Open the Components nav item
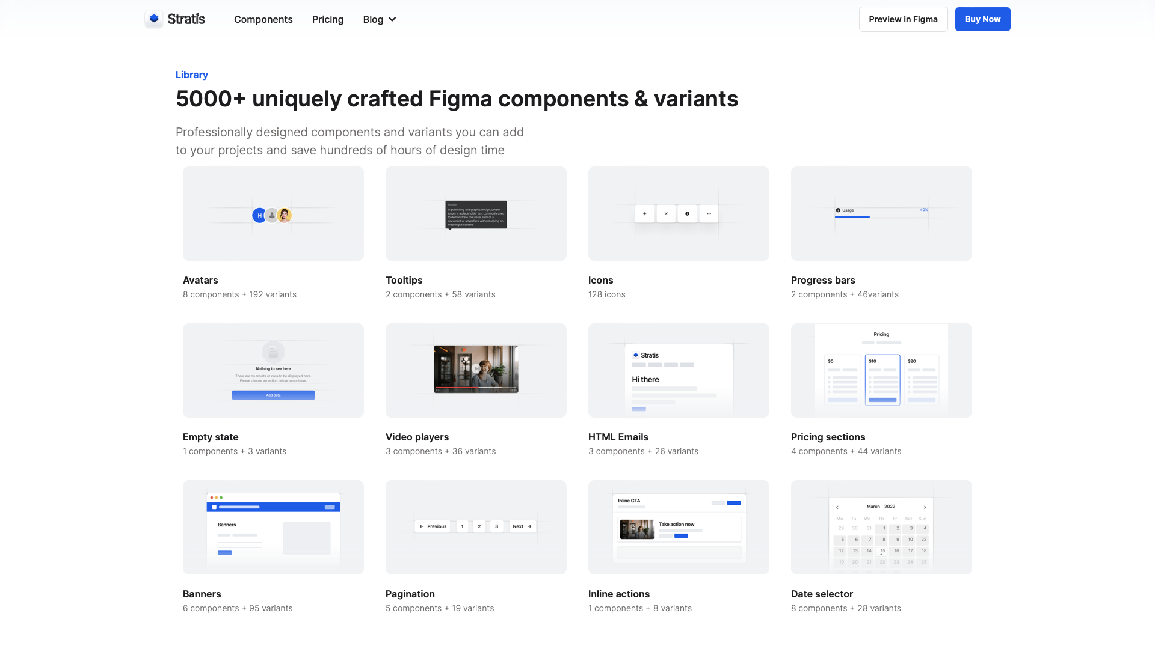Screen dimensions: 1155x649 [x=263, y=19]
